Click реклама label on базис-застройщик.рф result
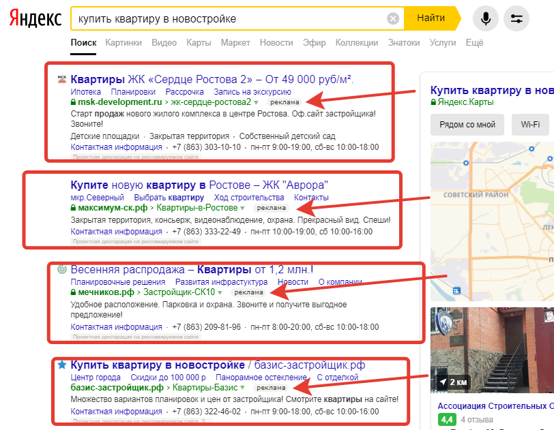Viewport: 554px width, 430px height. (x=271, y=387)
